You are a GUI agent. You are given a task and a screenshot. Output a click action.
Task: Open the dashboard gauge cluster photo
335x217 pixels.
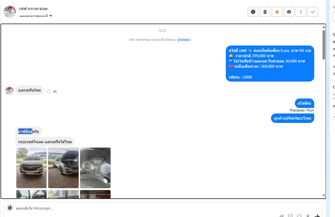[x=95, y=168]
